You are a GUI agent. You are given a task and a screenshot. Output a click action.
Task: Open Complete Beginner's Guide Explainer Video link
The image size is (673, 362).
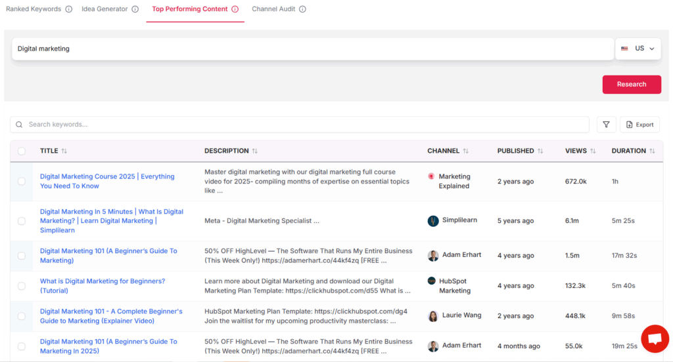(111, 316)
